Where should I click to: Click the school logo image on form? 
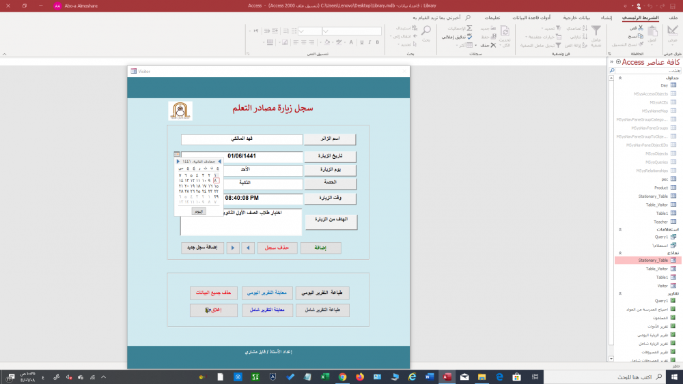point(180,111)
